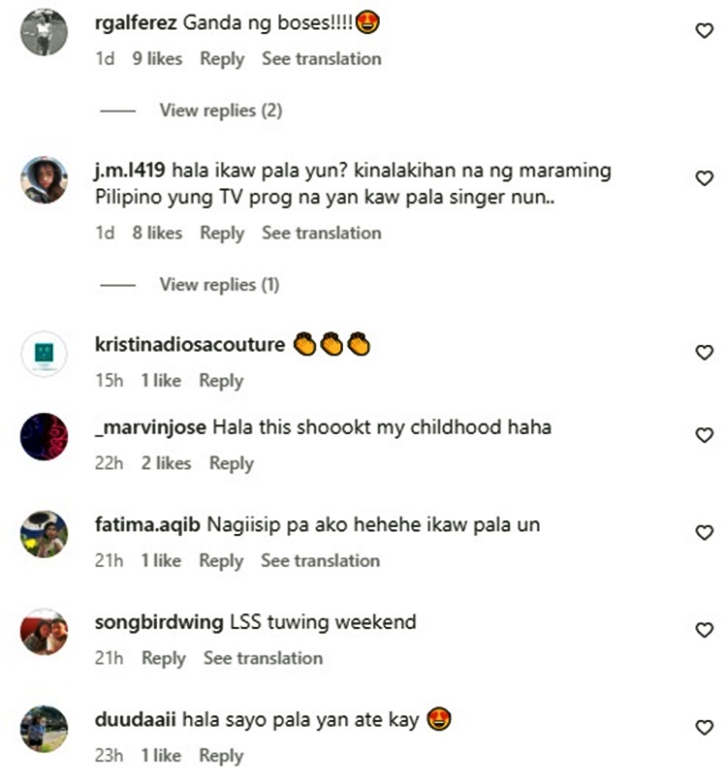View the 9 likes on rgalferez's comment

pyautogui.click(x=157, y=59)
